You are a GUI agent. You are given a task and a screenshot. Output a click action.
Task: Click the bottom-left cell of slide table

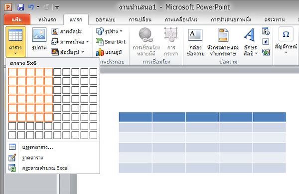136,168
